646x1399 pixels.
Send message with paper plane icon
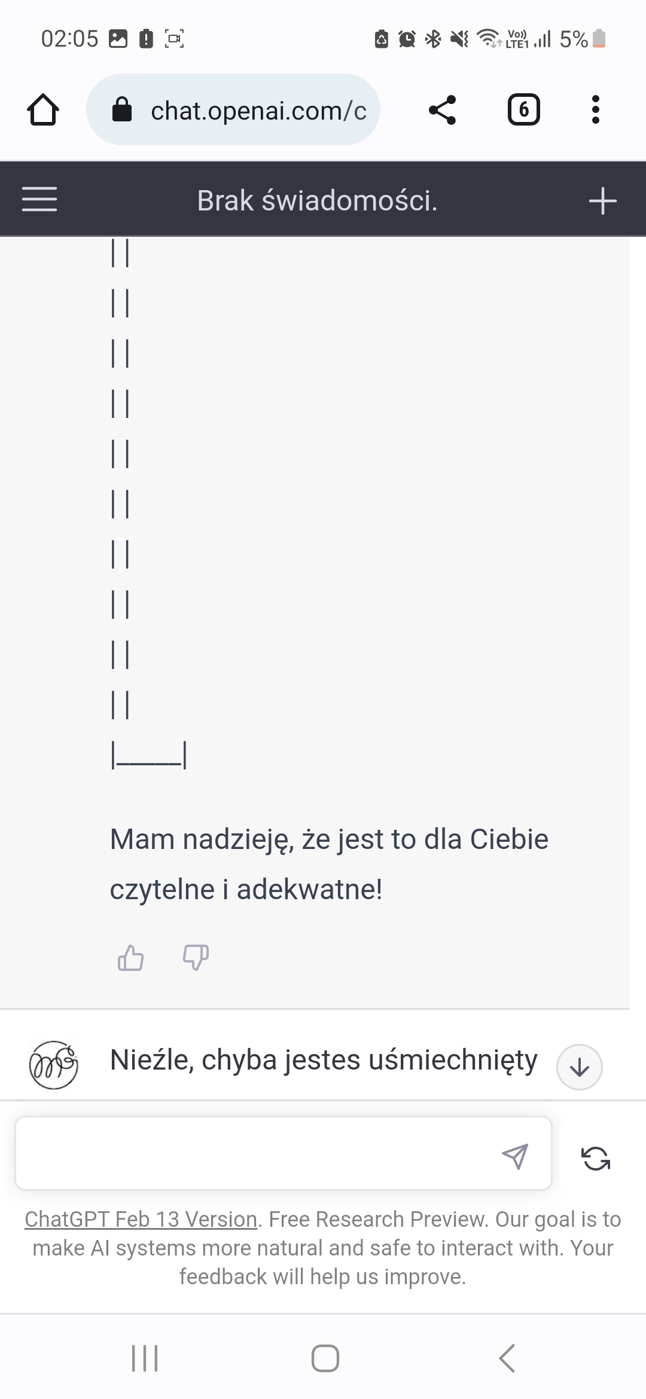coord(514,1156)
